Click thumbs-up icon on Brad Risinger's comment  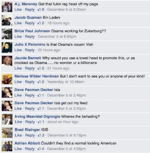click(39, 135)
